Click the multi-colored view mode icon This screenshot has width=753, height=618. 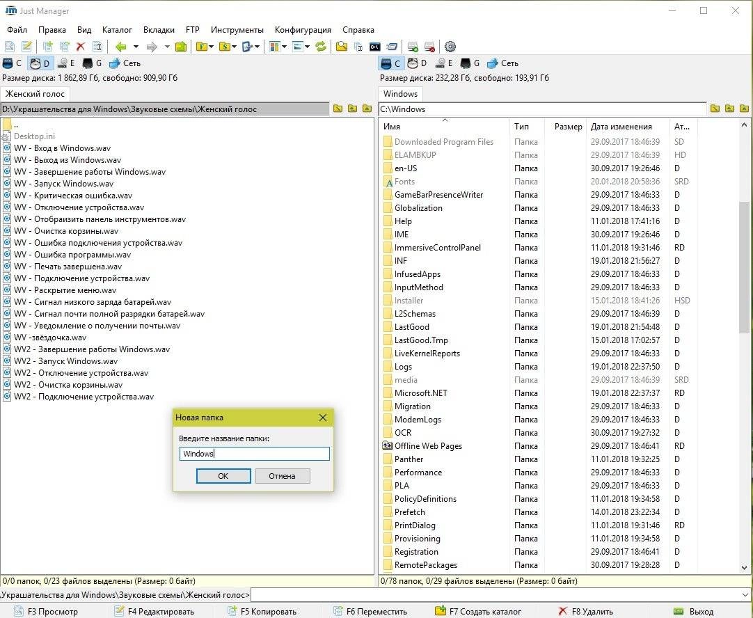click(x=275, y=47)
